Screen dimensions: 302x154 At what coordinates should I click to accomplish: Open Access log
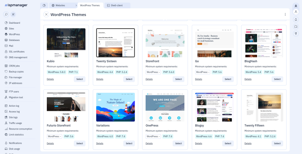click(14, 112)
